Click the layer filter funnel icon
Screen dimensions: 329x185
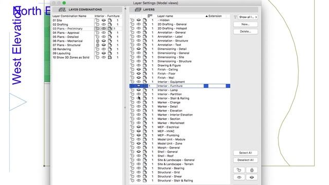pos(235,17)
